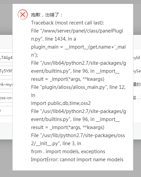The height and width of the screenshot is (177, 141).
Task: Click the line 1434, in a text
Action: 60,39
